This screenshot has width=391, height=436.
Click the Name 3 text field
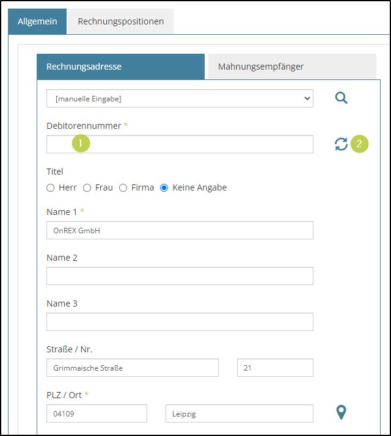click(x=180, y=322)
